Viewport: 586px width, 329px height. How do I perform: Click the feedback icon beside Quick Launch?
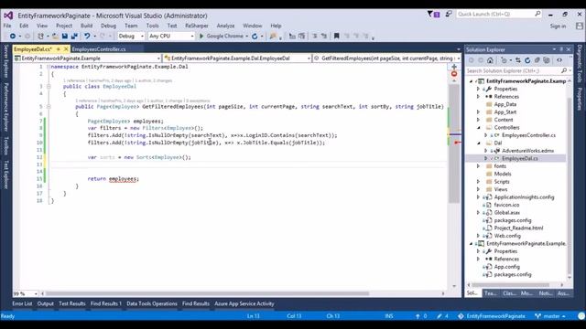[x=449, y=15]
